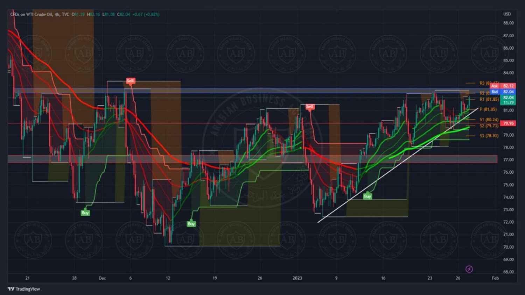The width and height of the screenshot is (525, 295).
Task: Select the Buy marker on the white trendline
Action: point(367,196)
